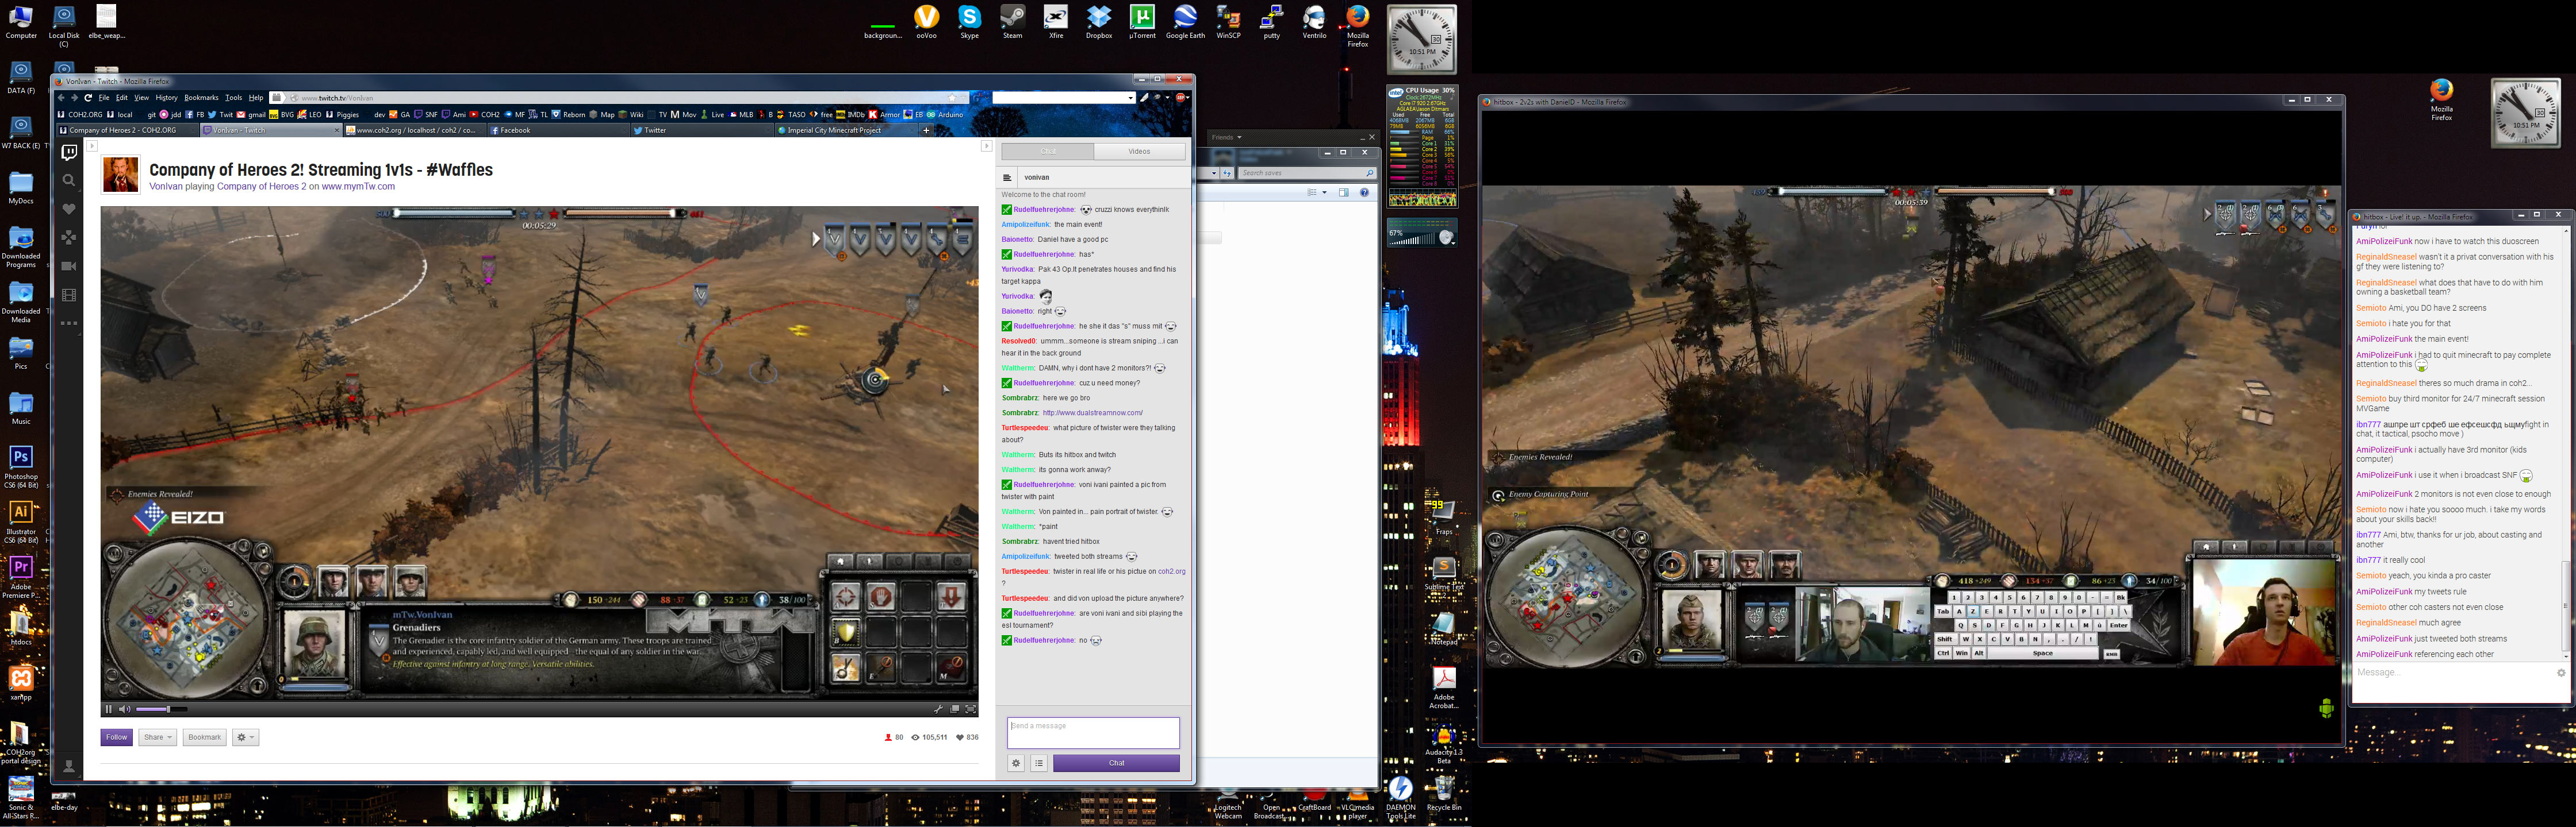The height and width of the screenshot is (827, 2576).
Task: Open the www.mymTw.com link
Action: (358, 187)
